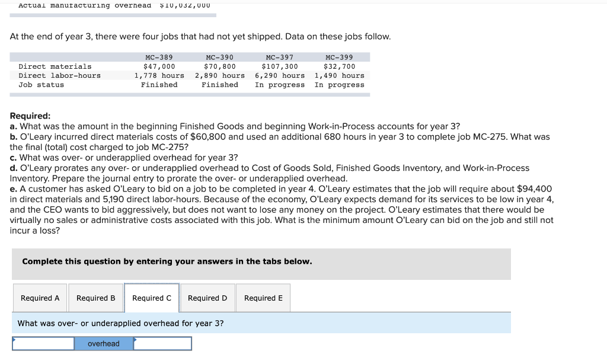Image resolution: width=607 pixels, height=354 pixels.
Task: Select the Required C tab
Action: click(x=152, y=298)
